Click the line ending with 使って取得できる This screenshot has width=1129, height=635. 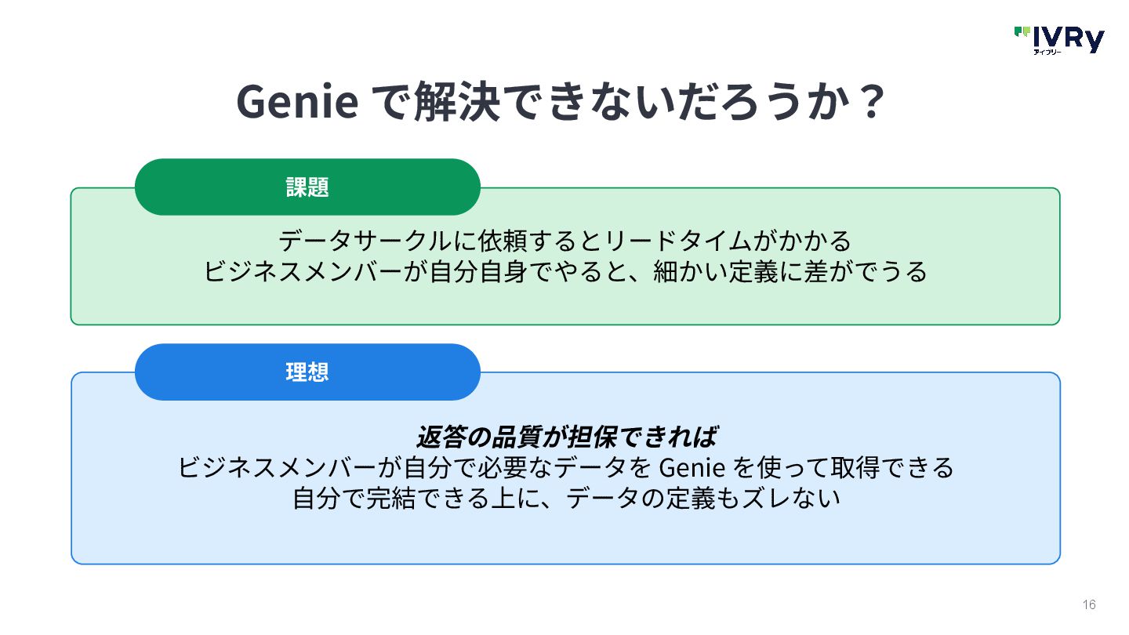pos(566,467)
